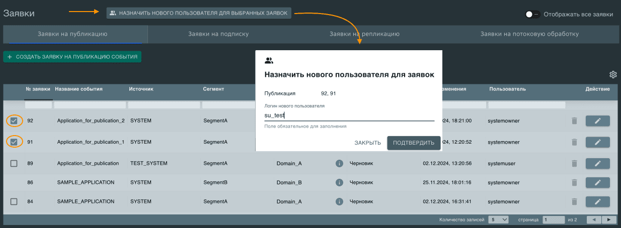Select the checkbox for application 84
This screenshot has width=621, height=228.
point(14,201)
